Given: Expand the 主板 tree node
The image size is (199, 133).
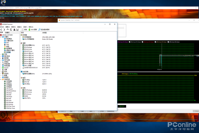Looking at the screenshot, I should [x=1, y=54].
